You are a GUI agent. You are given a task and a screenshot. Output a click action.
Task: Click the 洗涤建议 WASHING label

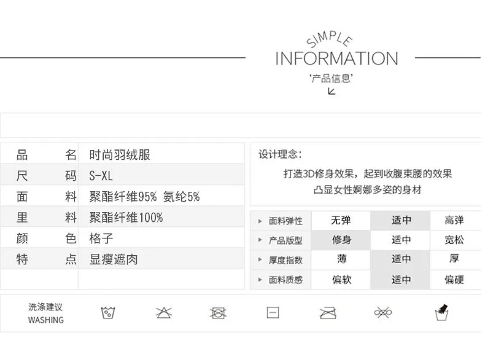coord(46,314)
